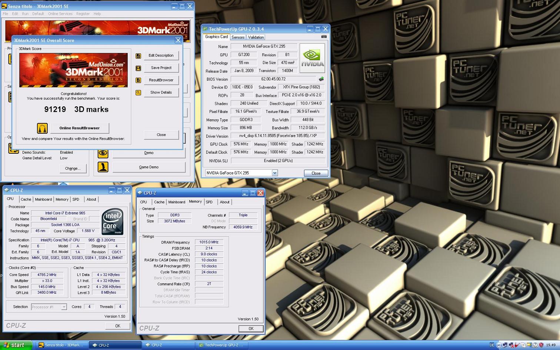Click the Show Details button

[161, 93]
